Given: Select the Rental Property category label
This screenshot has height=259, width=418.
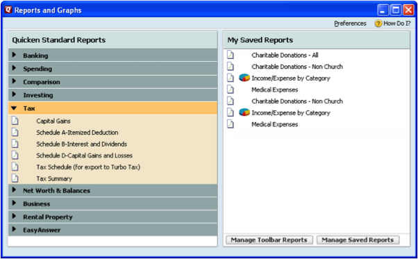Looking at the screenshot, I should point(48,217).
